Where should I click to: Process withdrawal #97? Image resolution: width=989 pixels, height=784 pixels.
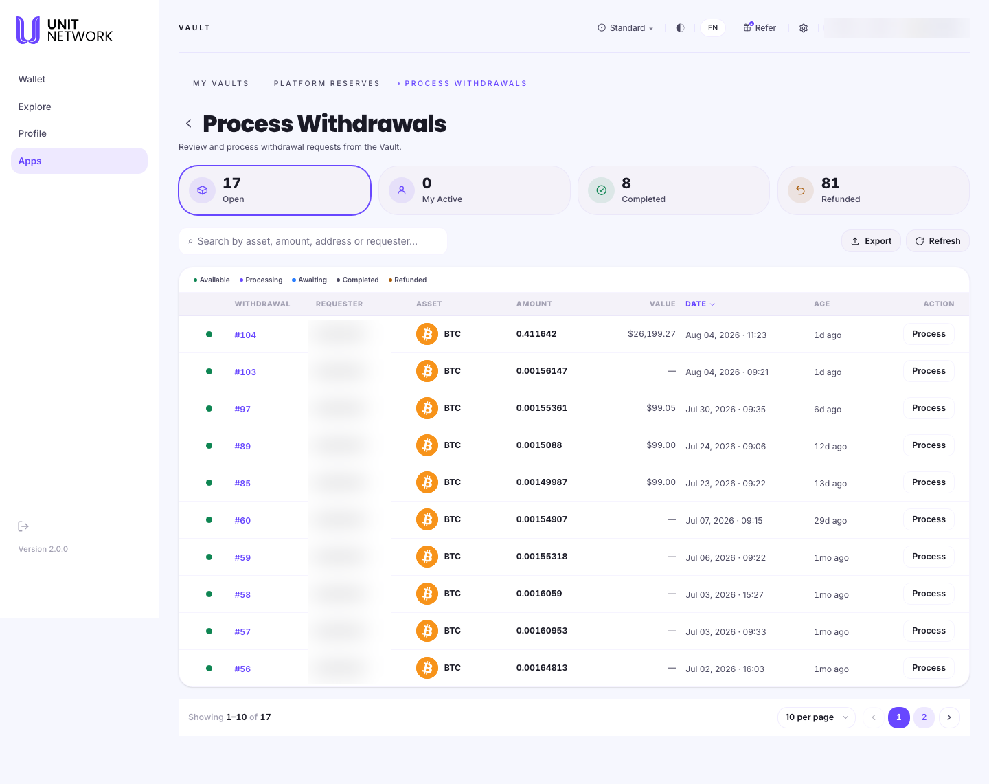[929, 408]
